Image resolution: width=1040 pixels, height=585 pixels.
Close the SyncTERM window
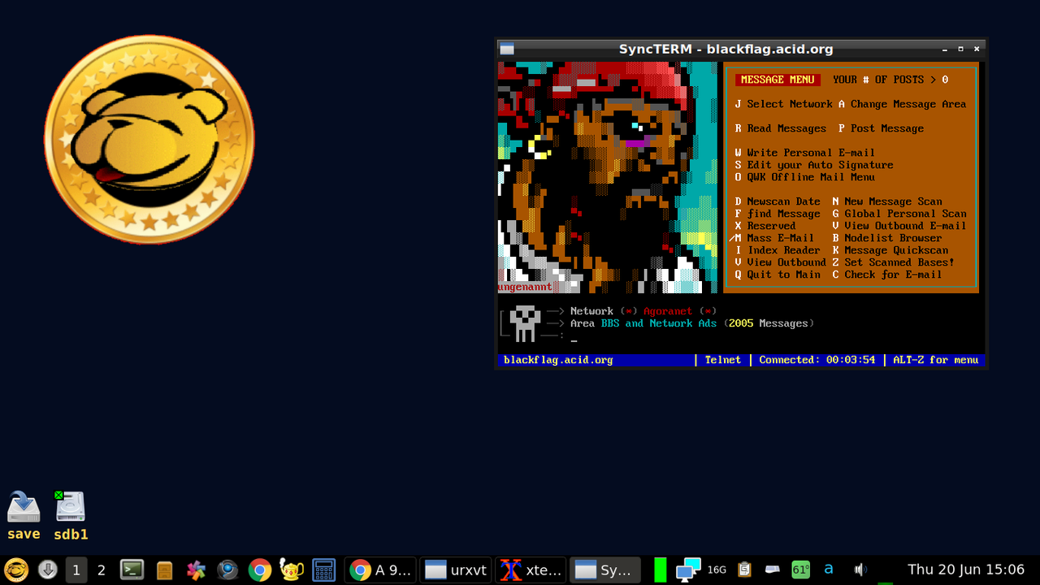[x=976, y=49]
